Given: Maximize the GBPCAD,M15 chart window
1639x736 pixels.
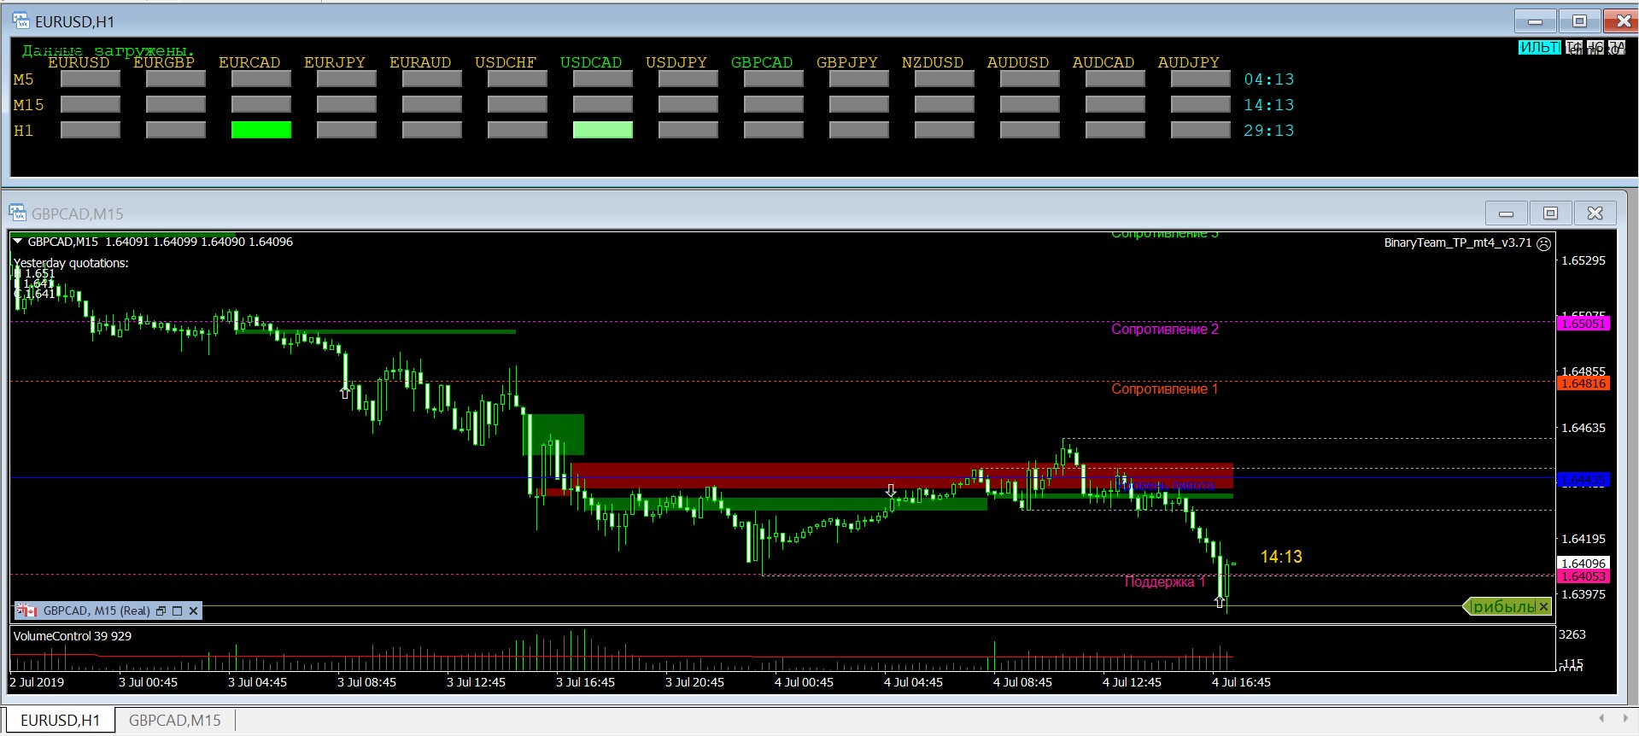Looking at the screenshot, I should (1550, 213).
